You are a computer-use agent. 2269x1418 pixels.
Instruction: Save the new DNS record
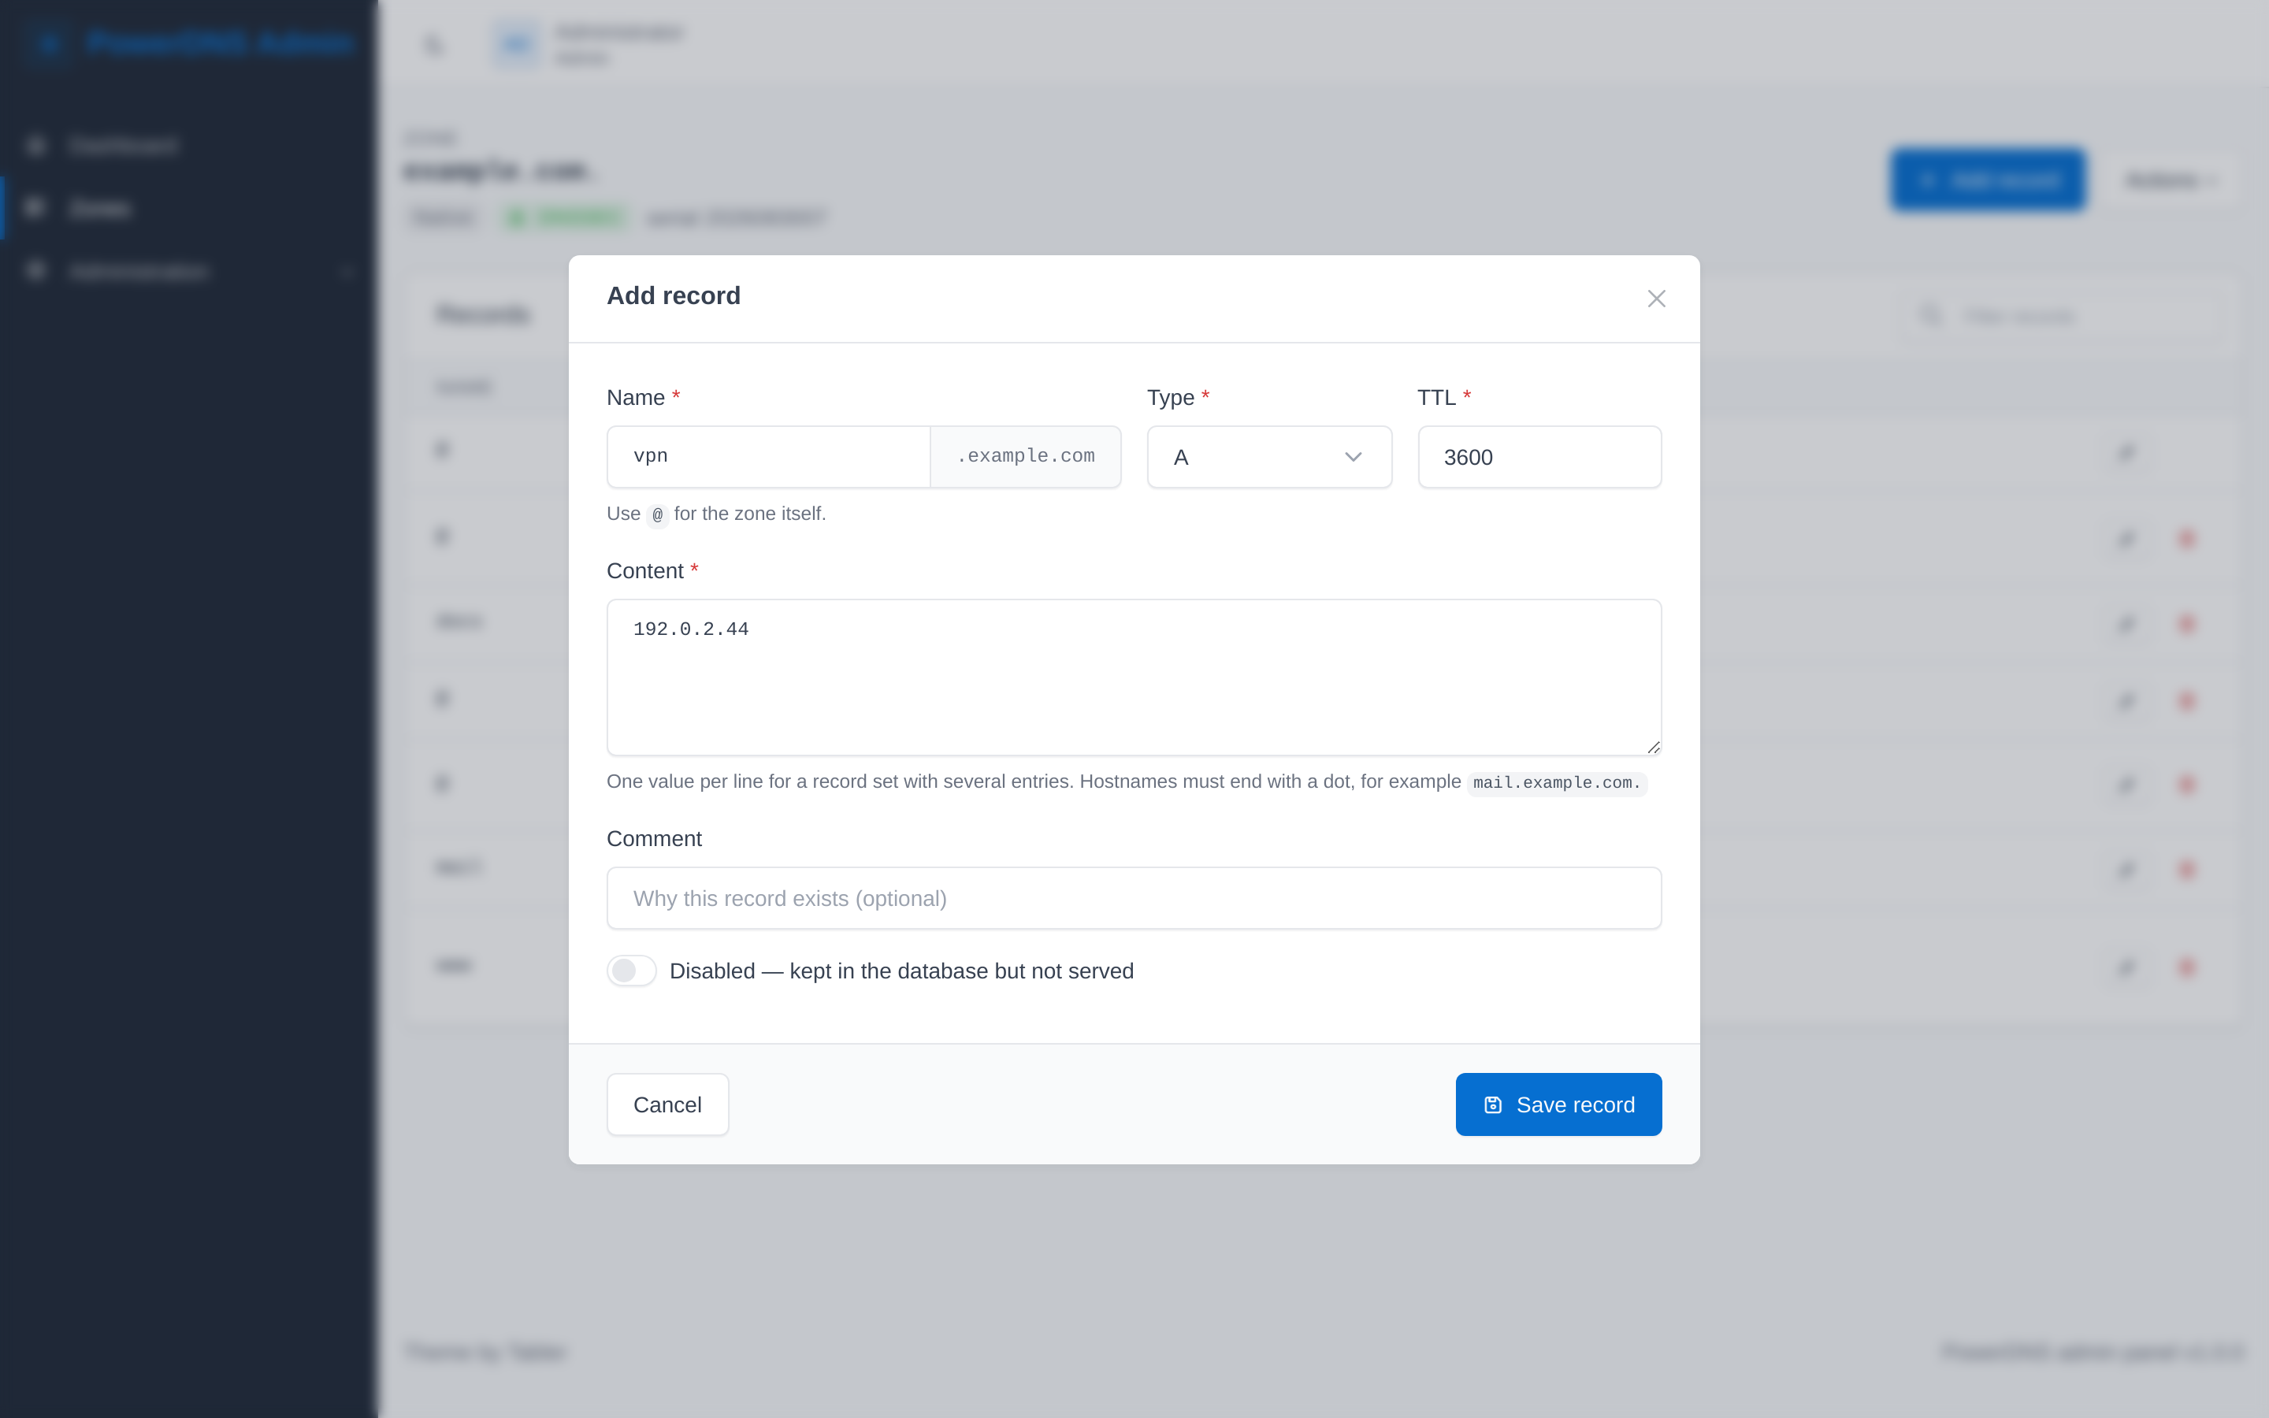coord(1558,1104)
